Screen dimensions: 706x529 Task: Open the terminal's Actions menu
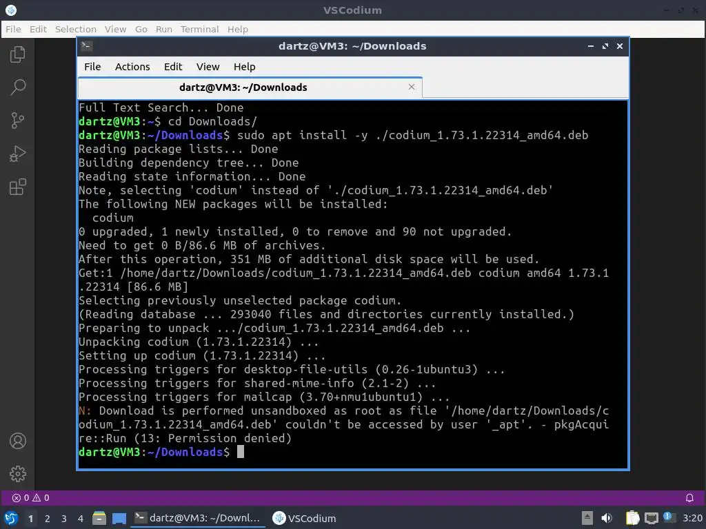(132, 67)
